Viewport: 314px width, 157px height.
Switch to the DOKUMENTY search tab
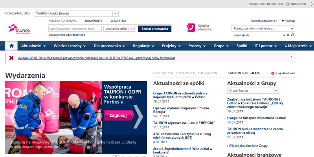[94, 21]
